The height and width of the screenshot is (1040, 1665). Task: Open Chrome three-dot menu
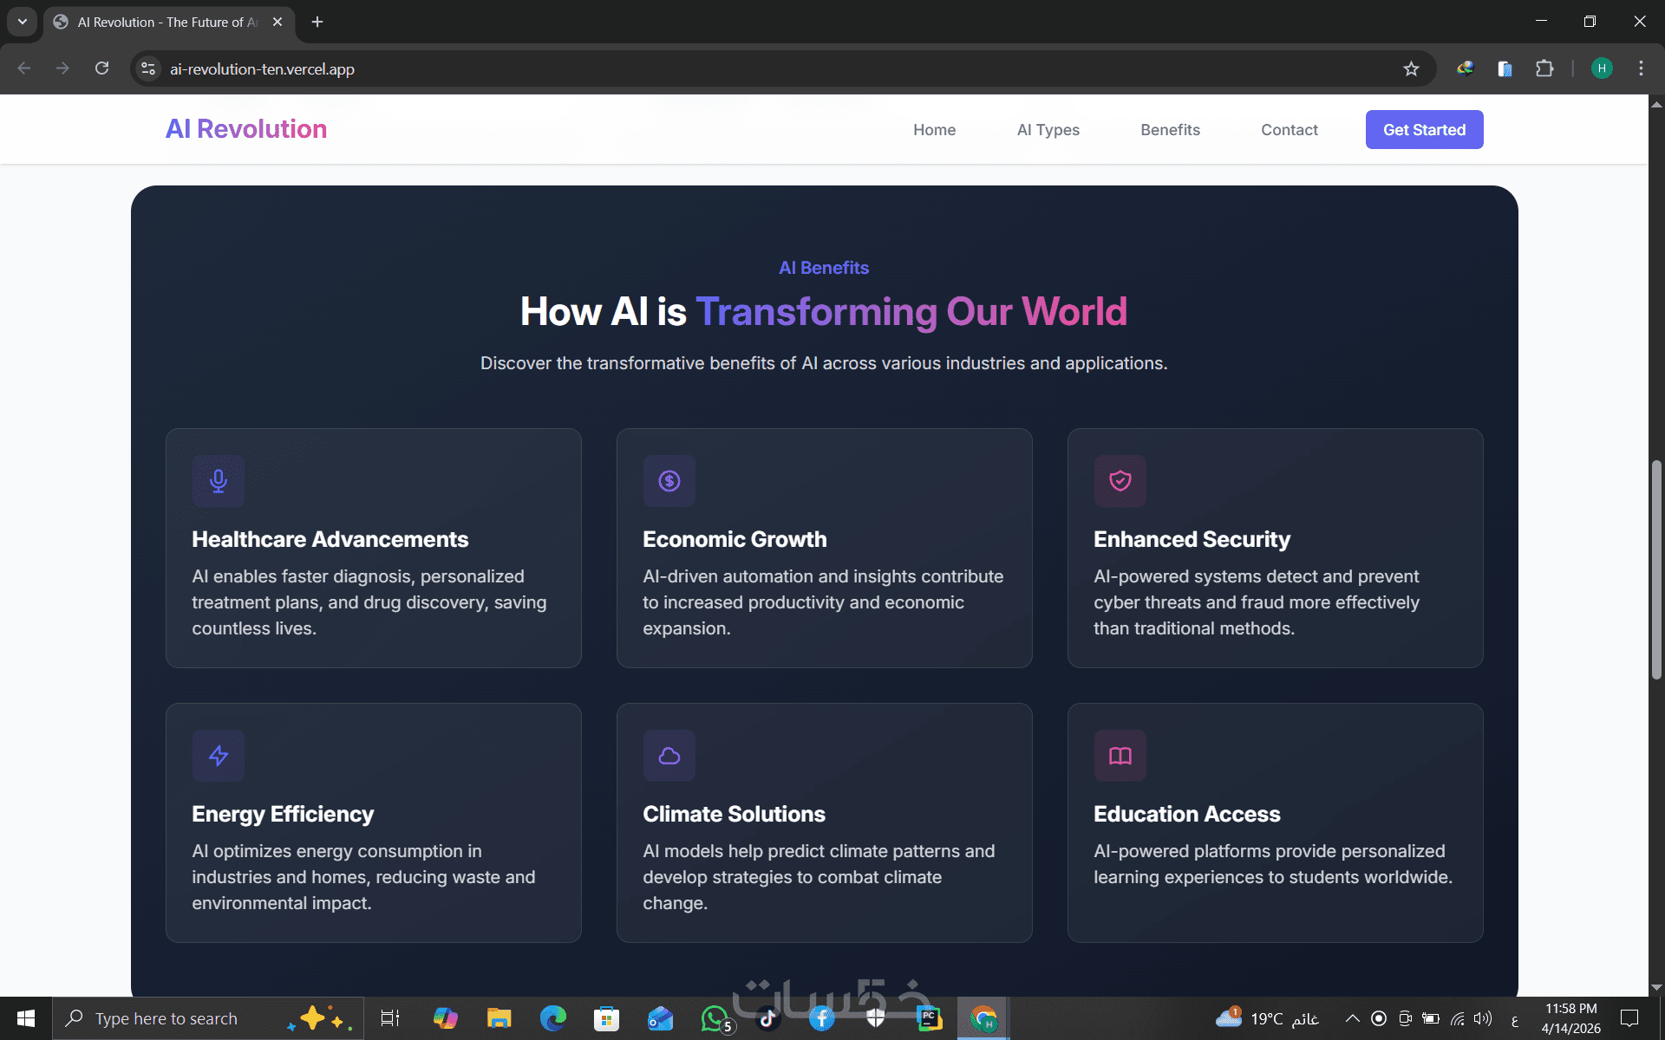tap(1641, 69)
